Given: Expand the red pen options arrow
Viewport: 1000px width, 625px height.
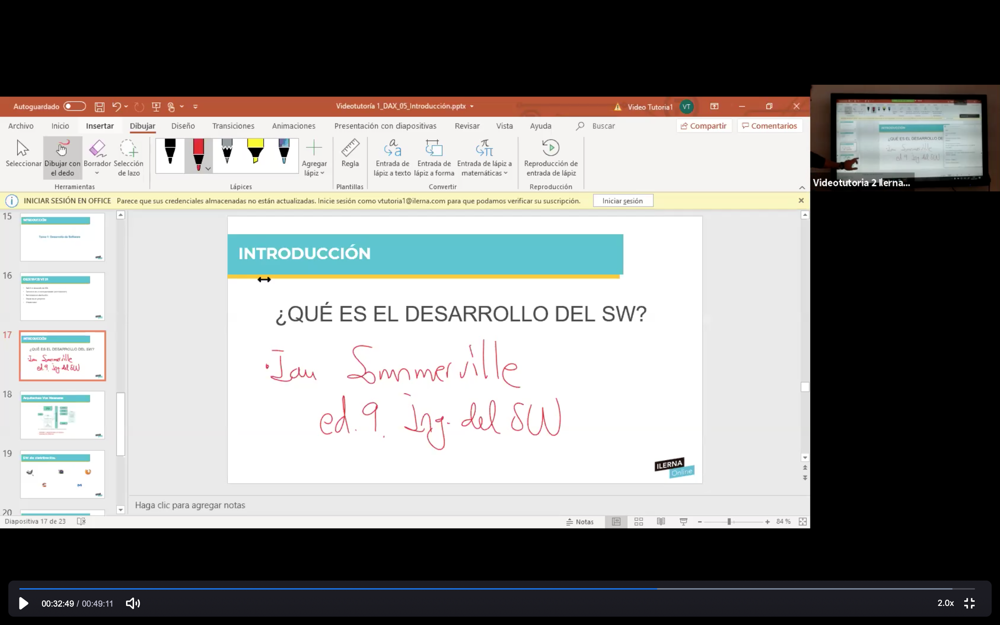Looking at the screenshot, I should point(208,169).
